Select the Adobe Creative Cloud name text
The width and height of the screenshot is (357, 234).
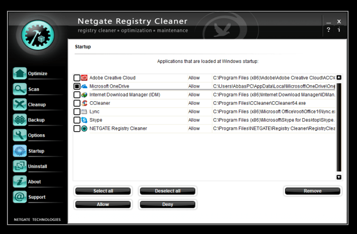click(113, 78)
